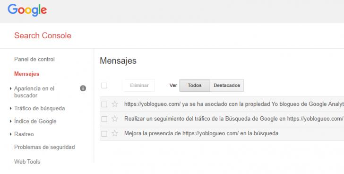344x174 pixels.
Task: Check the box for the Realizar un seguimiento message
Action: click(x=104, y=119)
